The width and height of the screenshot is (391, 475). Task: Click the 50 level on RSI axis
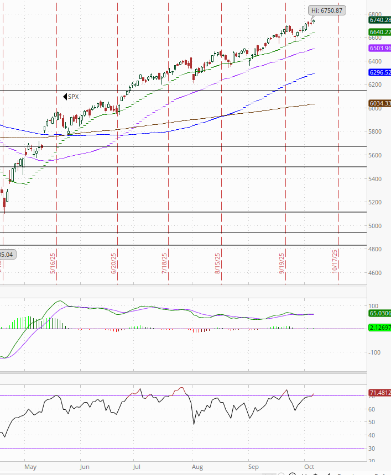click(x=372, y=422)
